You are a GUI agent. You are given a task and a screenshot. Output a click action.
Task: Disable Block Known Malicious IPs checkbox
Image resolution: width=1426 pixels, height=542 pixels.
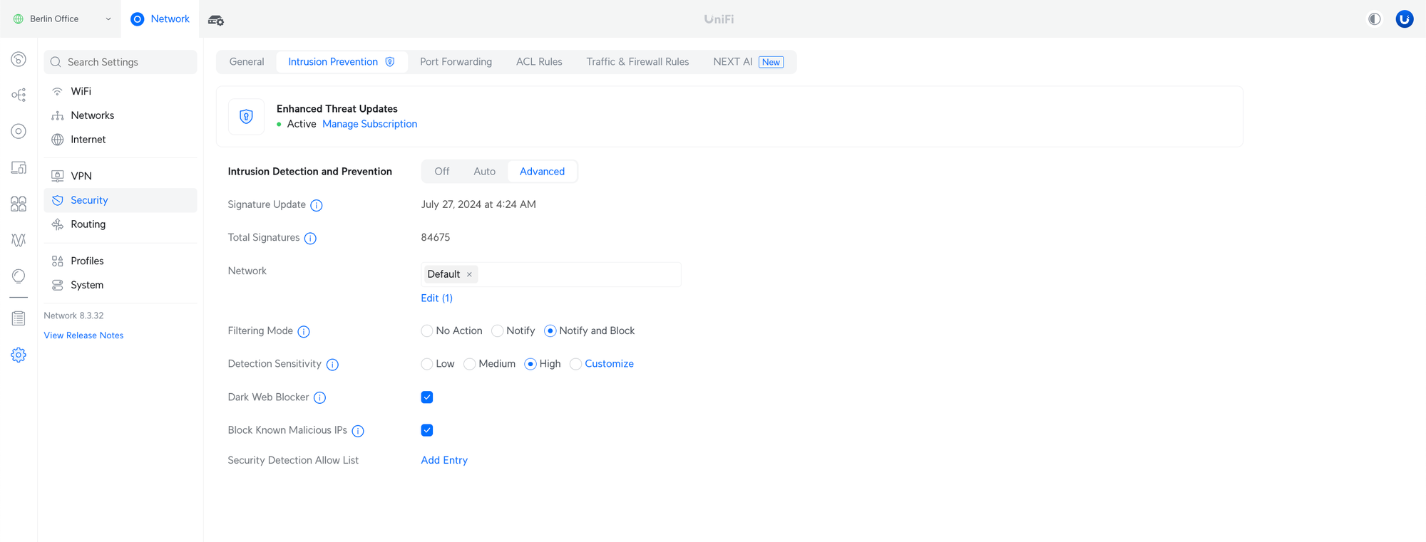tap(427, 430)
